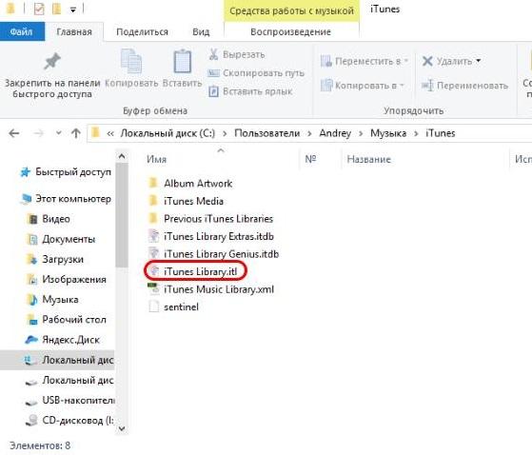Click the Forward navigation arrow

pyautogui.click(x=38, y=133)
